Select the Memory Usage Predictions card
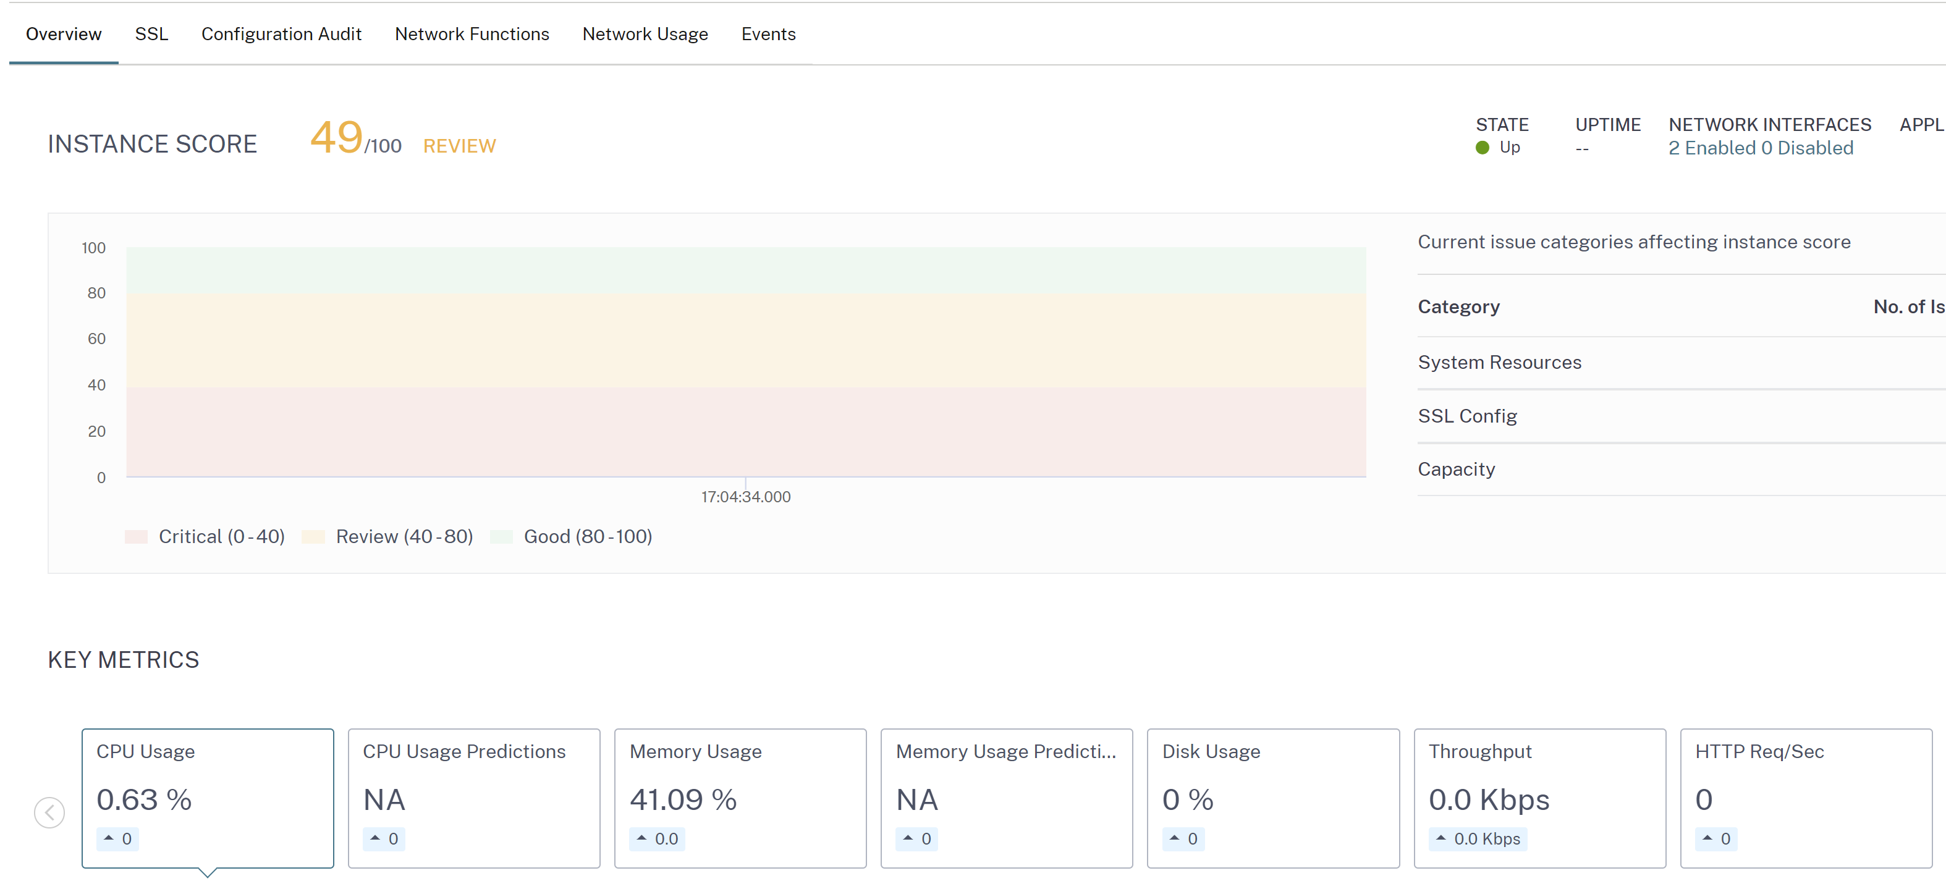 pyautogui.click(x=1006, y=798)
